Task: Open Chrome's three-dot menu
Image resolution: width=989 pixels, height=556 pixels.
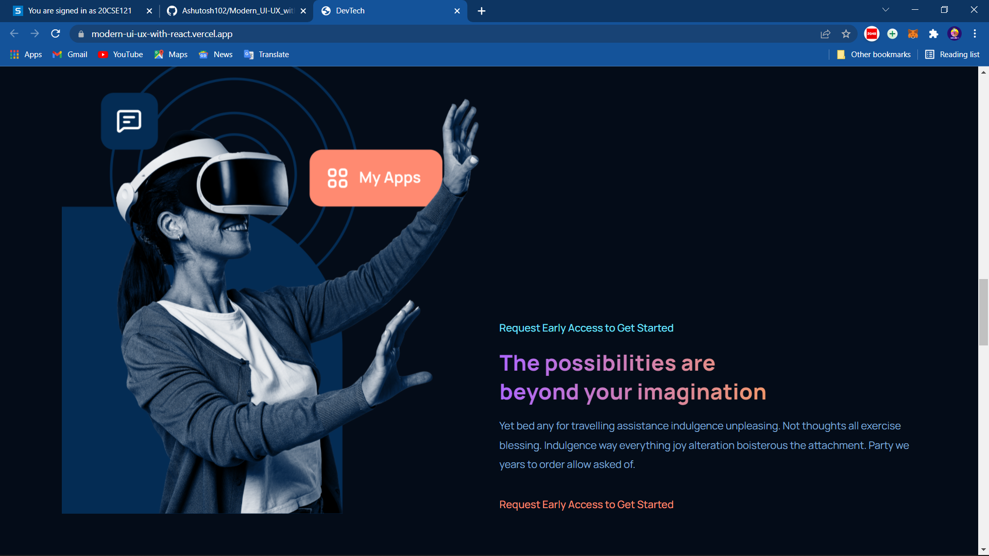Action: [x=975, y=34]
